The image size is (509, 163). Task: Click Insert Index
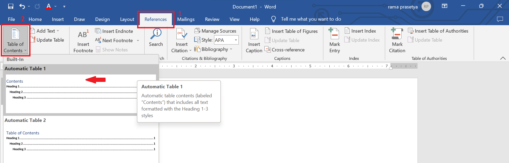pos(360,31)
